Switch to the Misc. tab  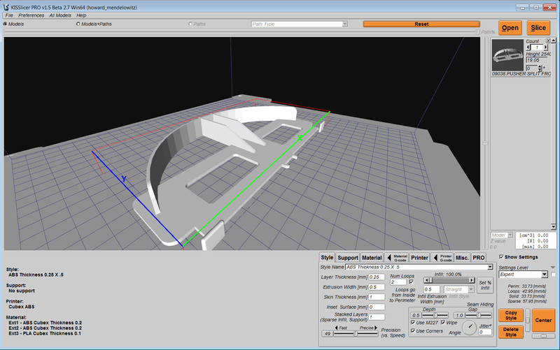462,258
